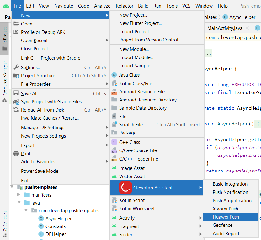Select Audit Report in Clevertap submenu
Screen dimensions: 261x240
[x=231, y=233]
